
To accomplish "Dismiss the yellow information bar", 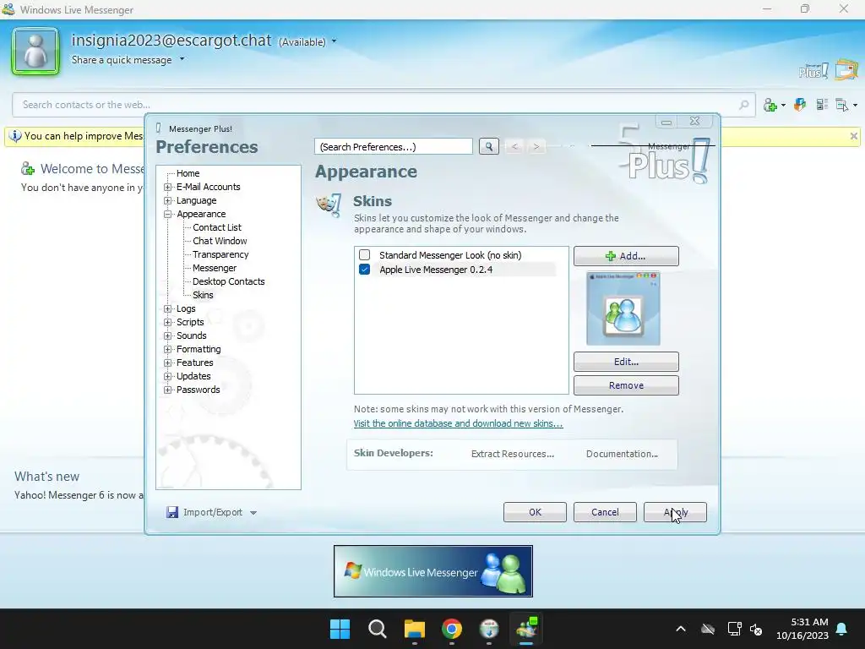I will point(853,136).
